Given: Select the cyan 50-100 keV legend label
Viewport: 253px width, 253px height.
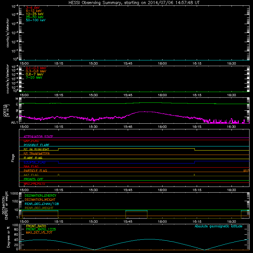Looking at the screenshot, I should pyautogui.click(x=36, y=20).
